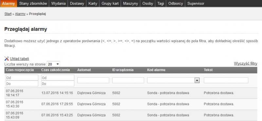Go to the Dostawy tab

77,4
